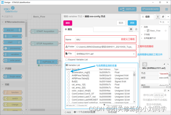Click the blue 更新 update button
The image size is (171, 115).
(x=132, y=23)
